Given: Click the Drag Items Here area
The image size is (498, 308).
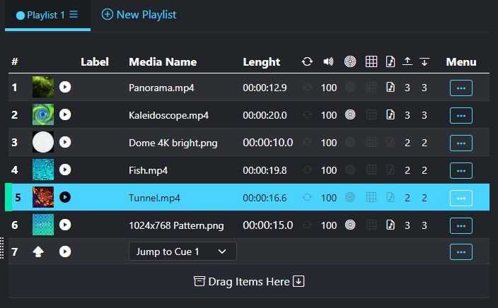Looking at the screenshot, I should click(249, 282).
